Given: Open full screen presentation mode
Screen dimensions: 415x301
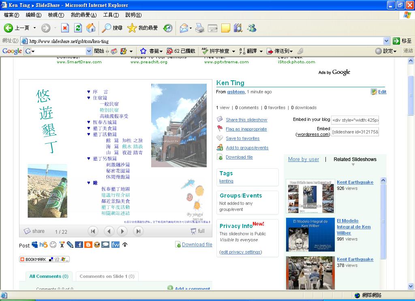Looking at the screenshot, I should [x=198, y=231].
